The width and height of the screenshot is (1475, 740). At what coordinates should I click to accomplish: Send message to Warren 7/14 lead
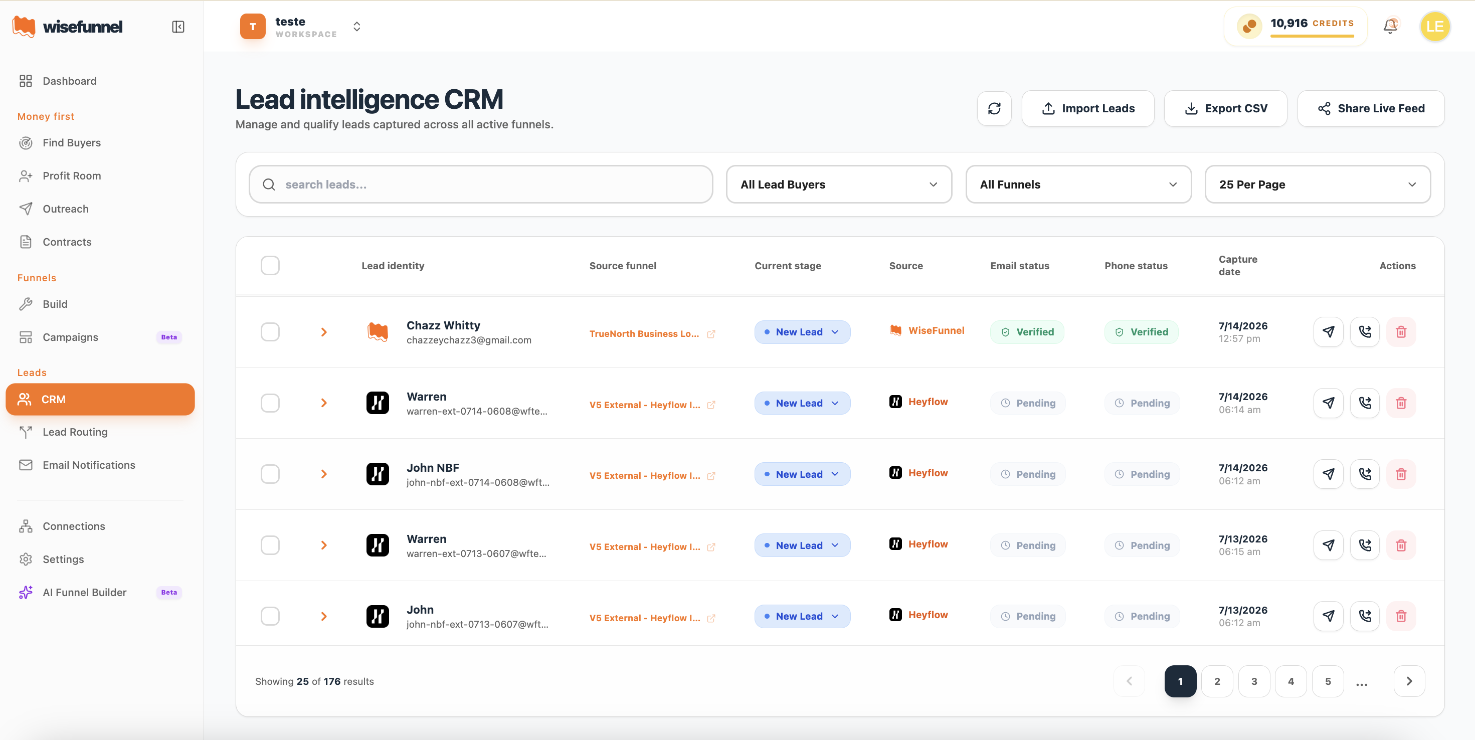coord(1329,403)
